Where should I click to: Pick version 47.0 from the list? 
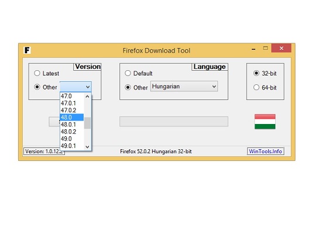click(x=72, y=96)
